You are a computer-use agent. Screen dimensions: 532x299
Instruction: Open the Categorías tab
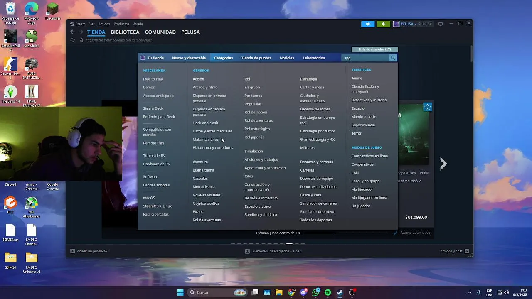pyautogui.click(x=223, y=58)
